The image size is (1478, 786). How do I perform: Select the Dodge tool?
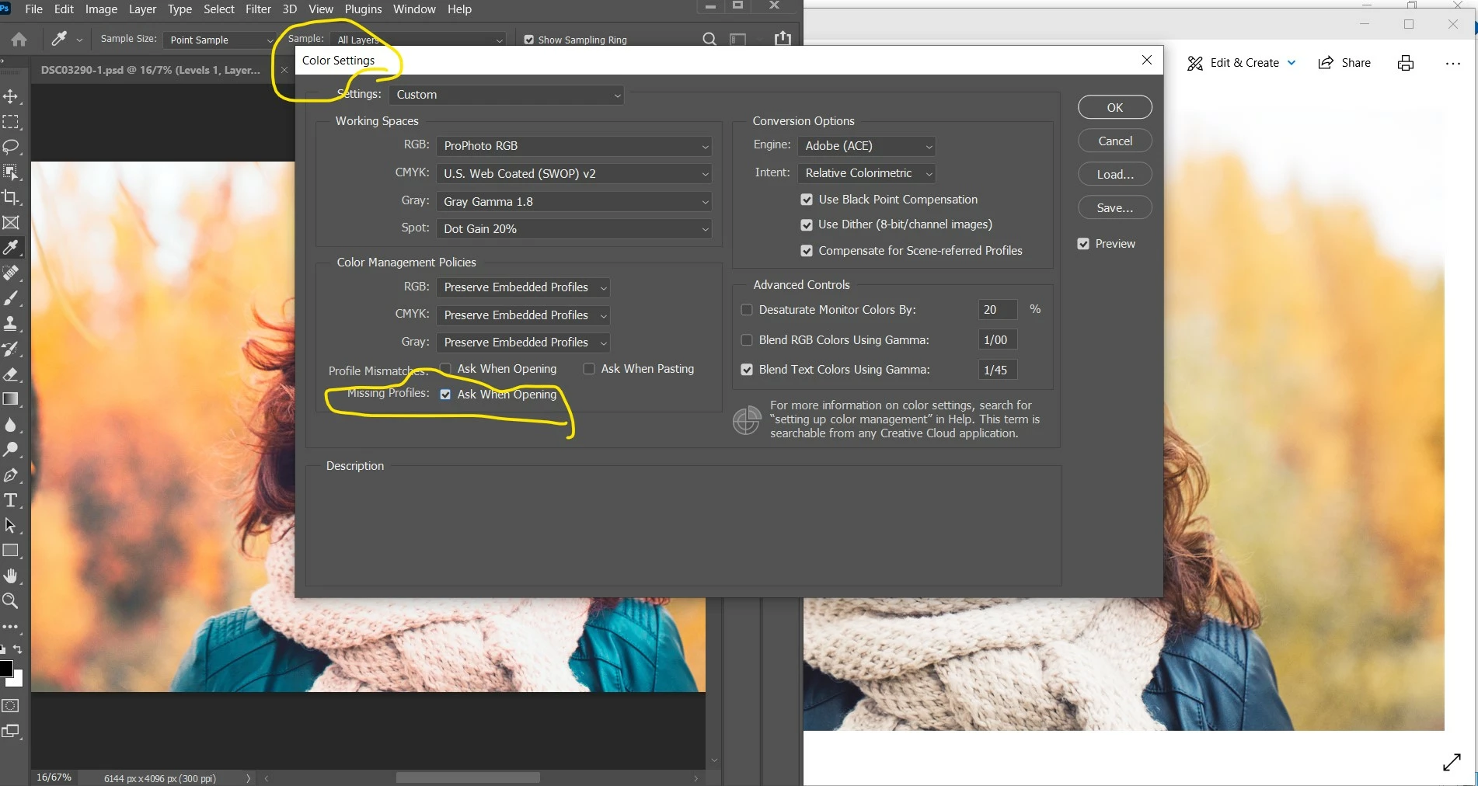pyautogui.click(x=11, y=450)
